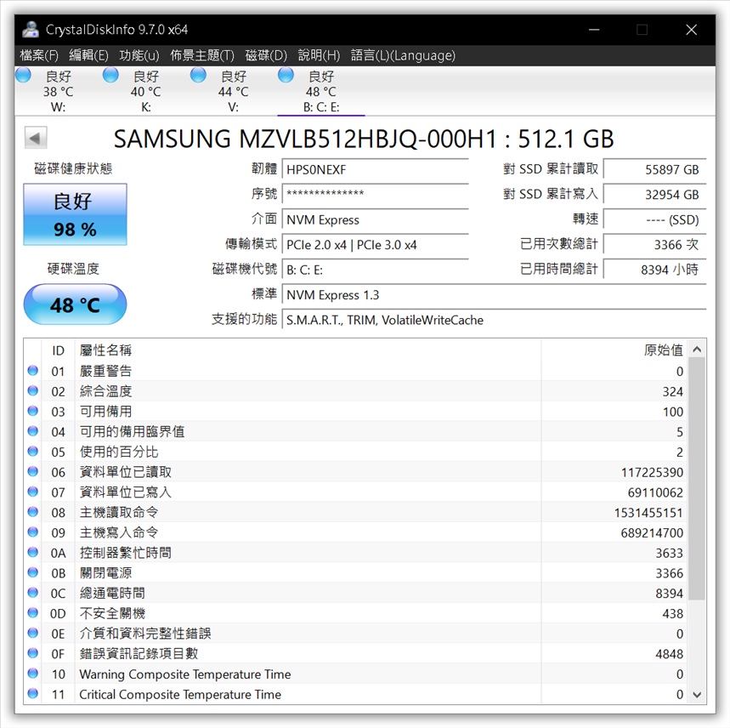Open the 功能(u) menu

click(139, 55)
